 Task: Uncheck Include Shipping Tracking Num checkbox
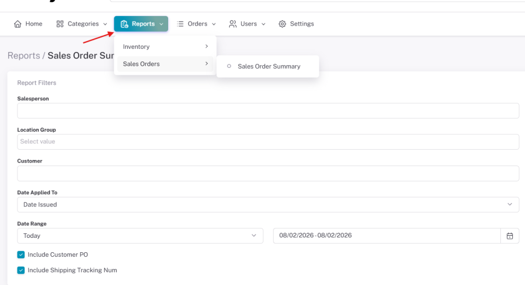(21, 270)
